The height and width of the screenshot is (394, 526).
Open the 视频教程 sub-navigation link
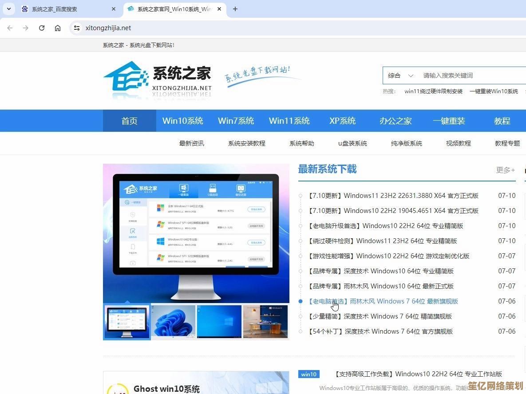458,143
